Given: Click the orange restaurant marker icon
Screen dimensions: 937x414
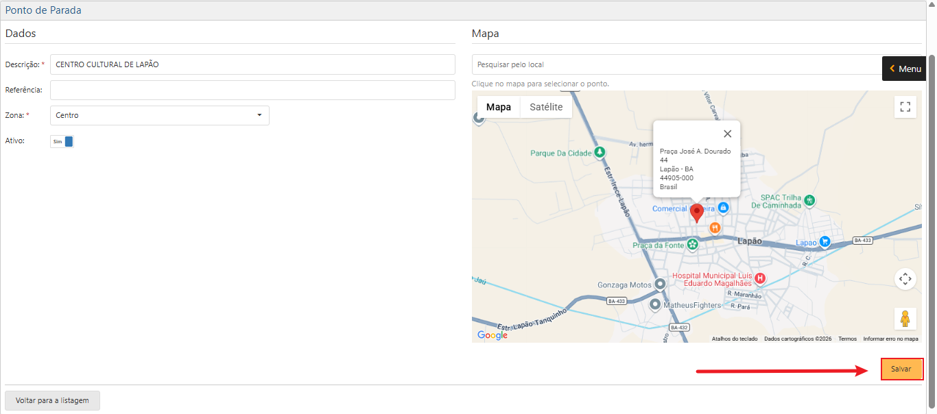Looking at the screenshot, I should coord(715,228).
